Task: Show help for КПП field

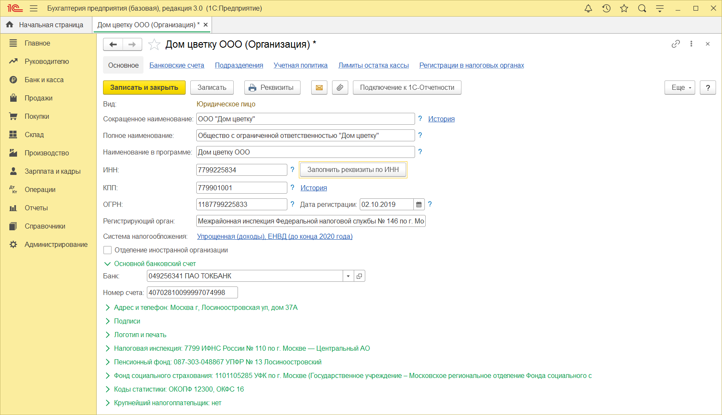Action: (x=292, y=188)
